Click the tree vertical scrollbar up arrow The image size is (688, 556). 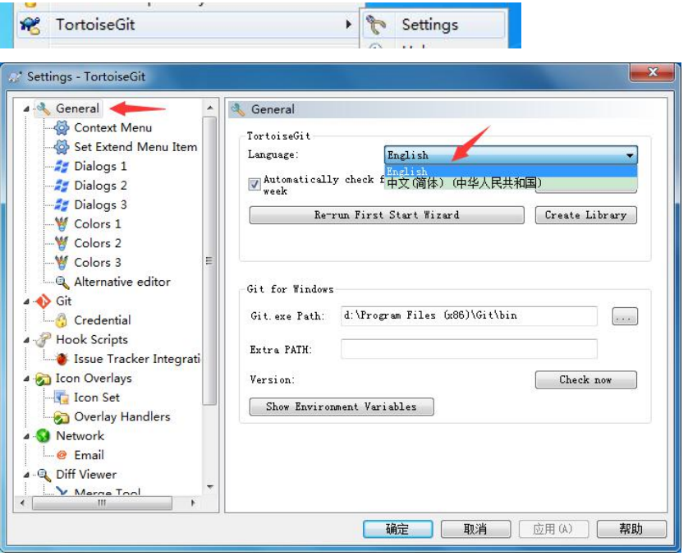point(209,108)
